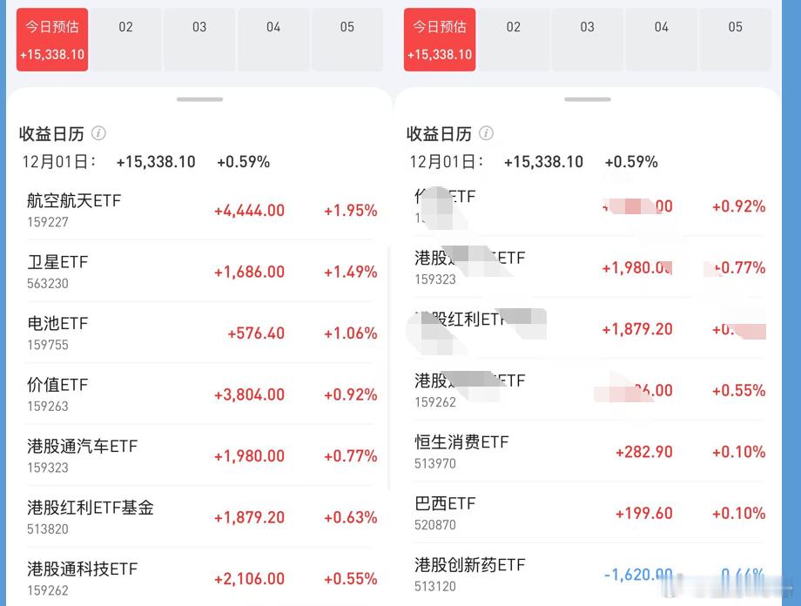
Task: Open 港股创新药ETF 513120 row
Action: click(x=589, y=575)
